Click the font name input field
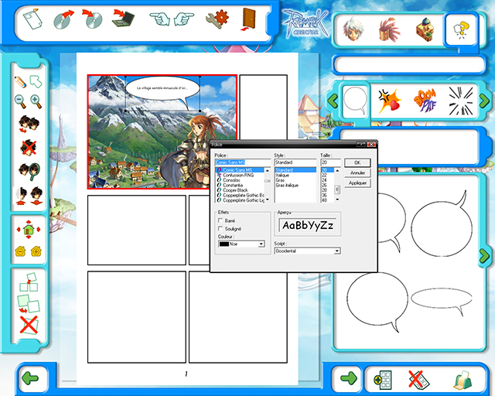 click(243, 162)
